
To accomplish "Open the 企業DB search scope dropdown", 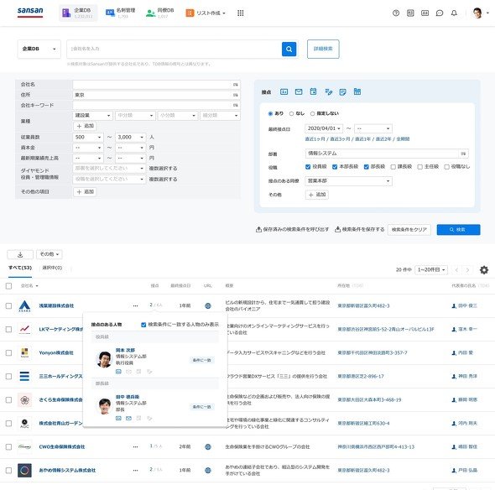I will click(x=39, y=49).
